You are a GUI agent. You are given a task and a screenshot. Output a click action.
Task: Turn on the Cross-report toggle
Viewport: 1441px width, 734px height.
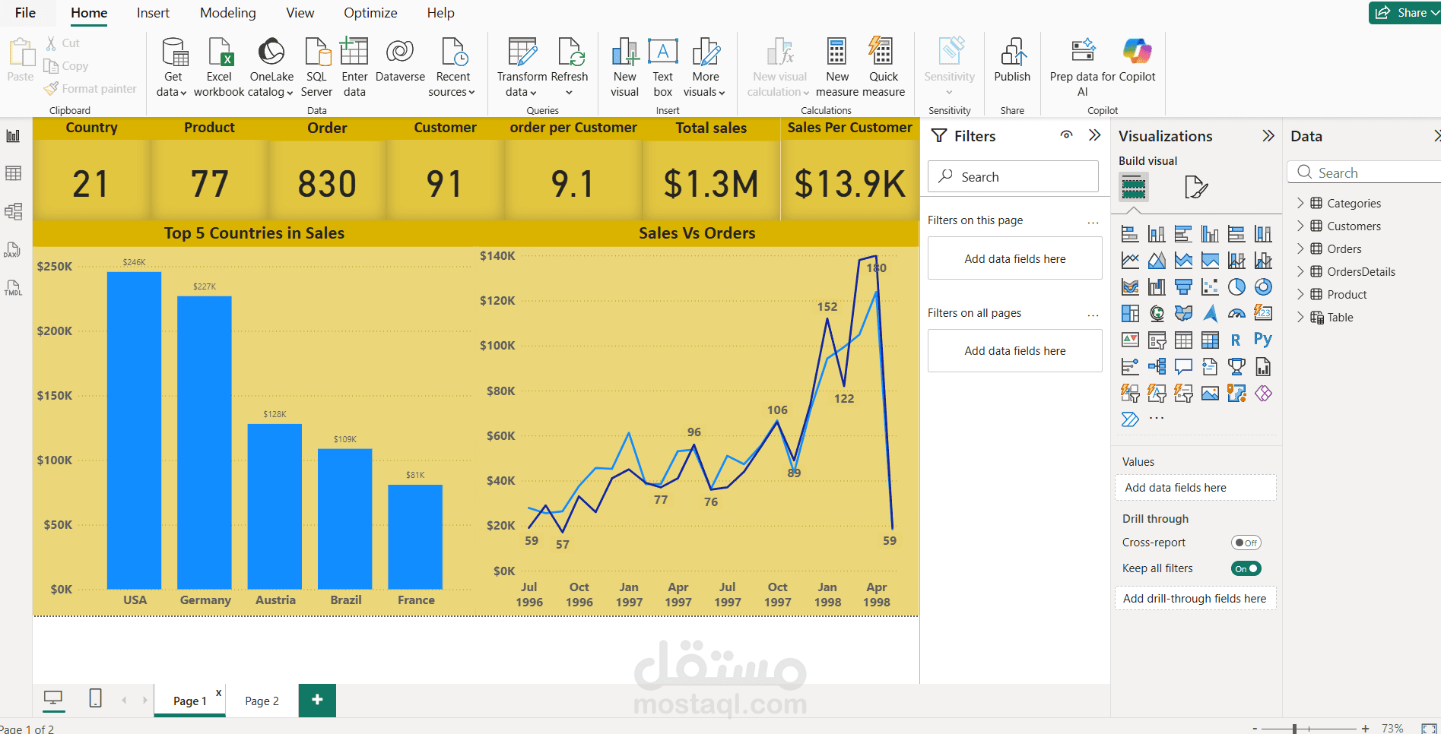tap(1246, 543)
